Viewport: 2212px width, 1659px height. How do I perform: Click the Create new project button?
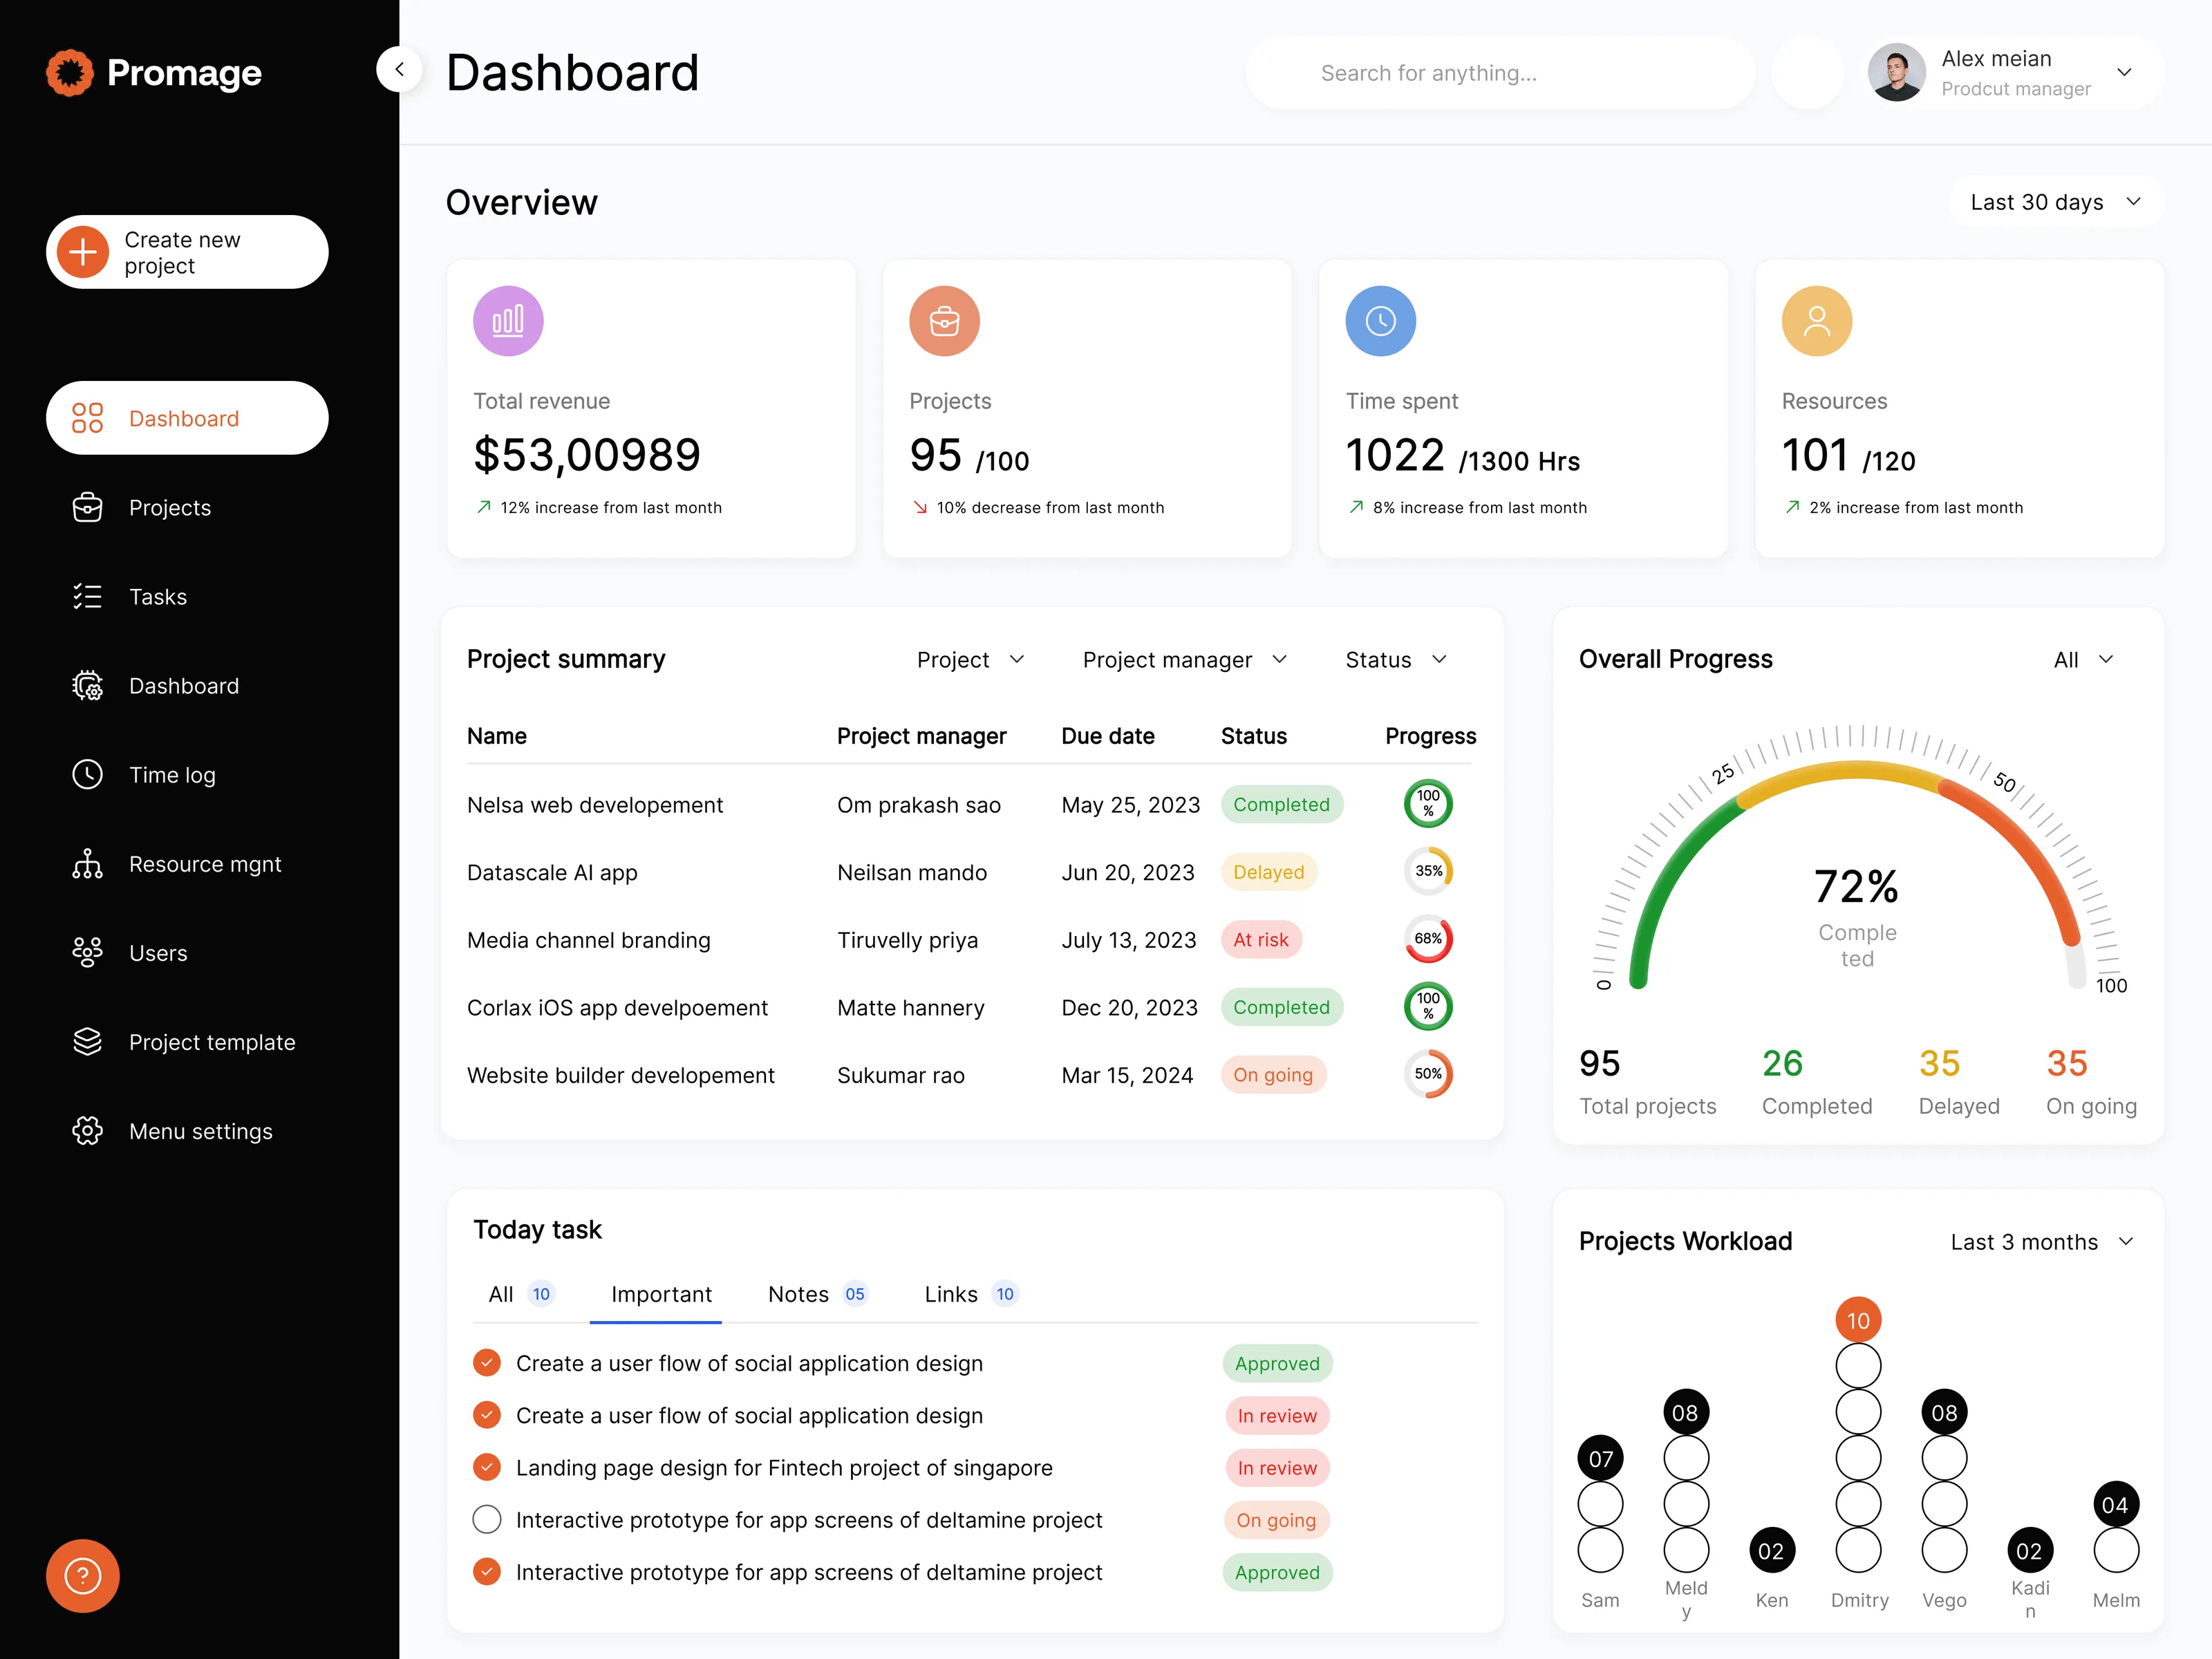[186, 252]
